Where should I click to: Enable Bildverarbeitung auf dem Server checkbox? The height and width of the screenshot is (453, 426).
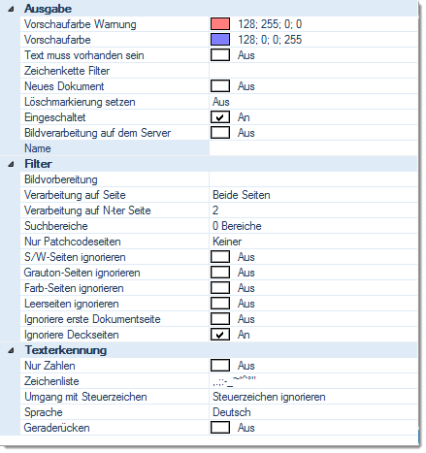(220, 133)
